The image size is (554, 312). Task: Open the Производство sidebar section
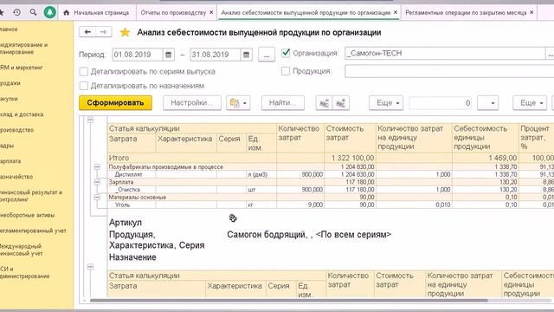tap(16, 130)
